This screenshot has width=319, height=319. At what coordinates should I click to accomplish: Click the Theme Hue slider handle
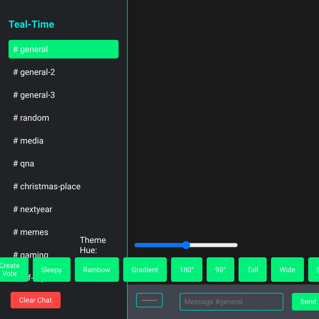click(186, 245)
